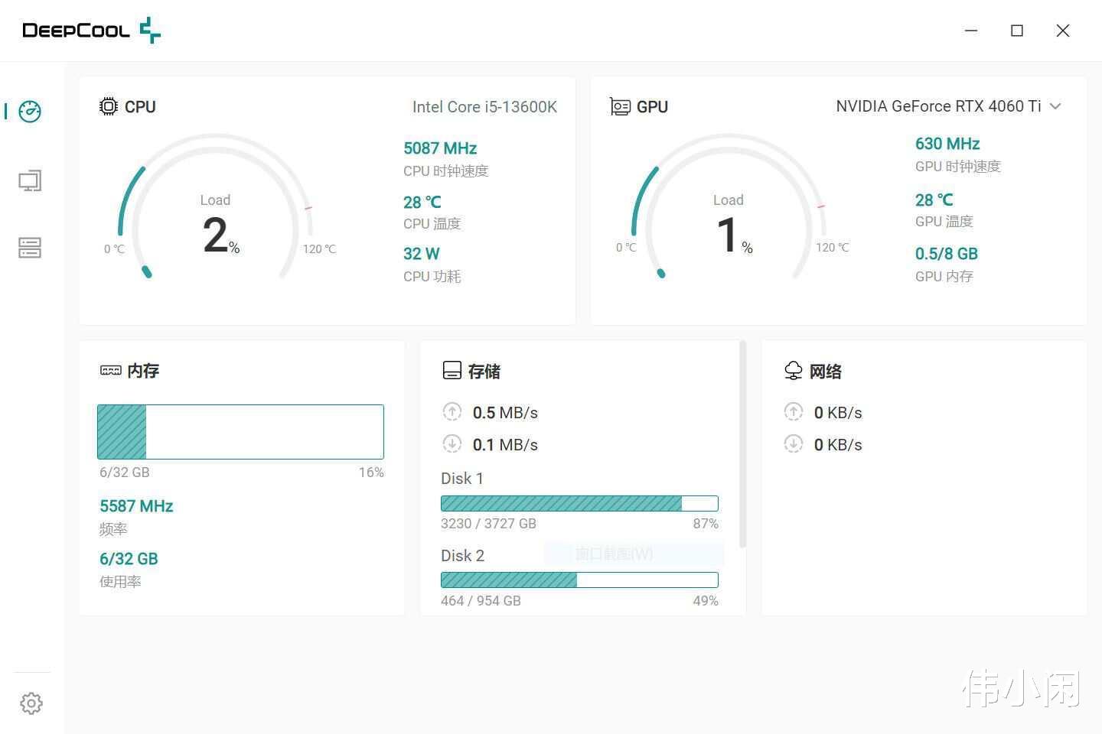Click the Intel Core i5-13600K label
This screenshot has width=1102, height=734.
click(x=484, y=107)
